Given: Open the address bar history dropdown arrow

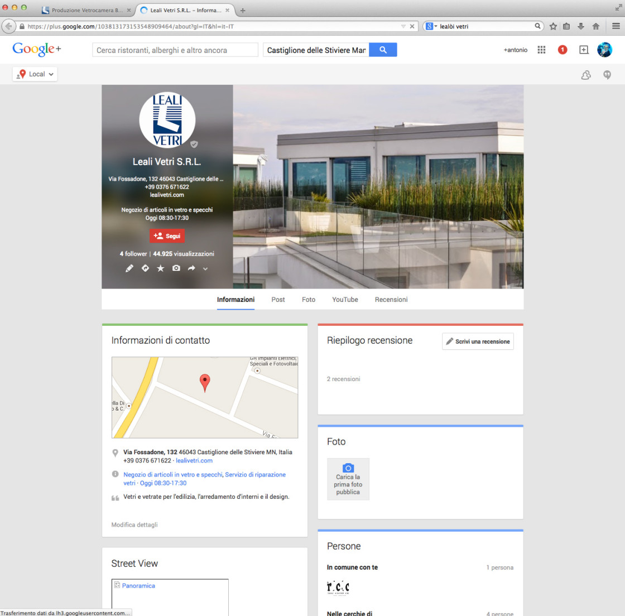Looking at the screenshot, I should [403, 26].
